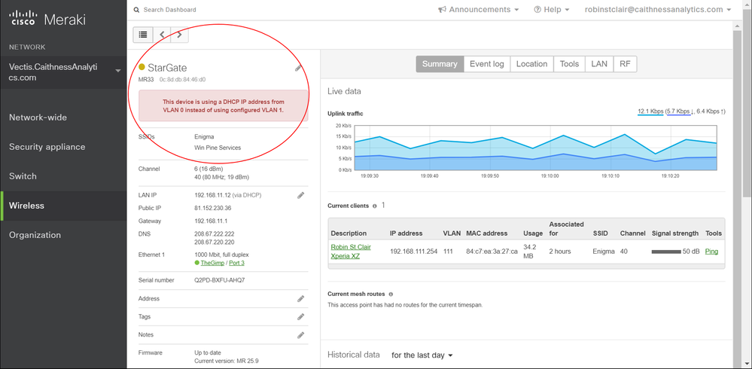Open the Location tab

[x=532, y=64]
